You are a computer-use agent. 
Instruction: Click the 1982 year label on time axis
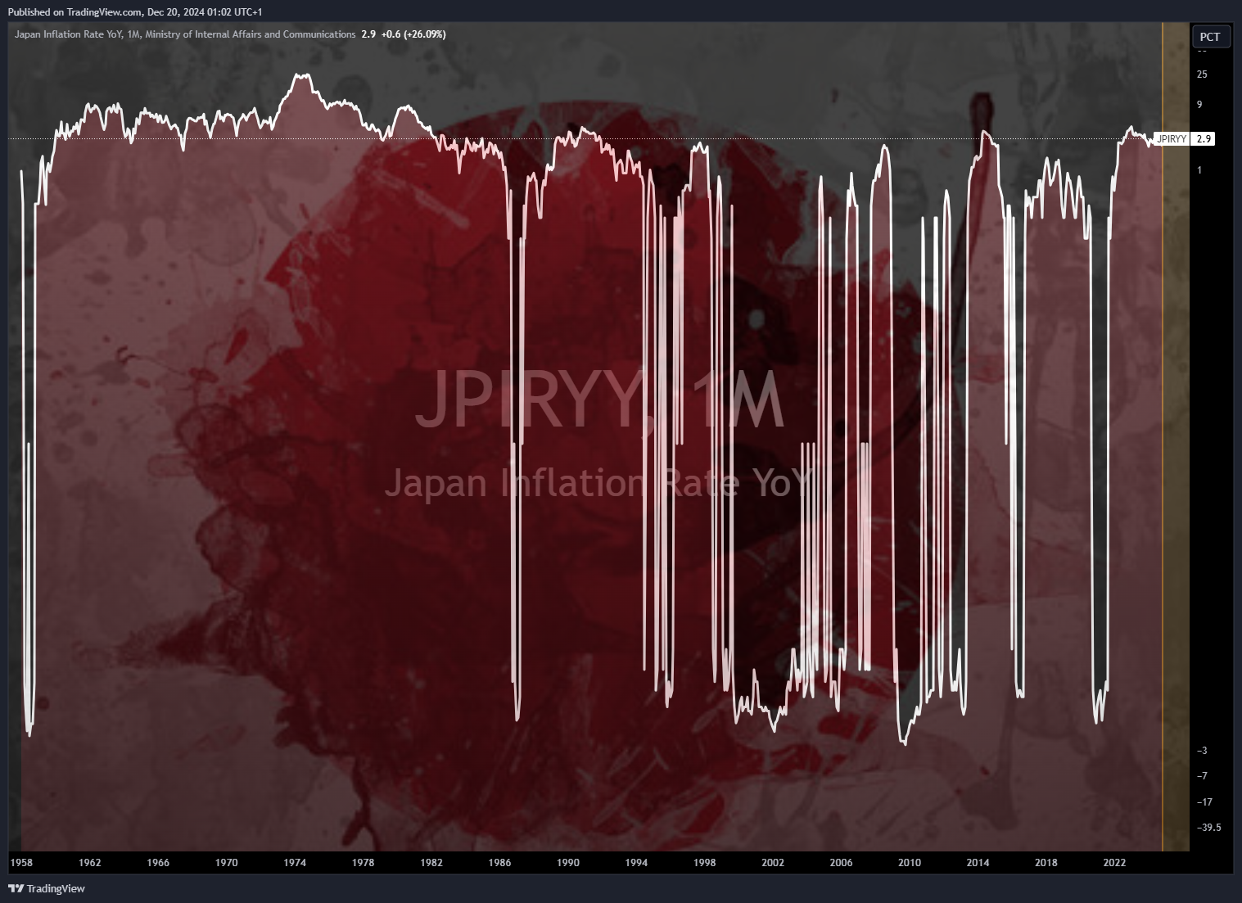[x=431, y=862]
